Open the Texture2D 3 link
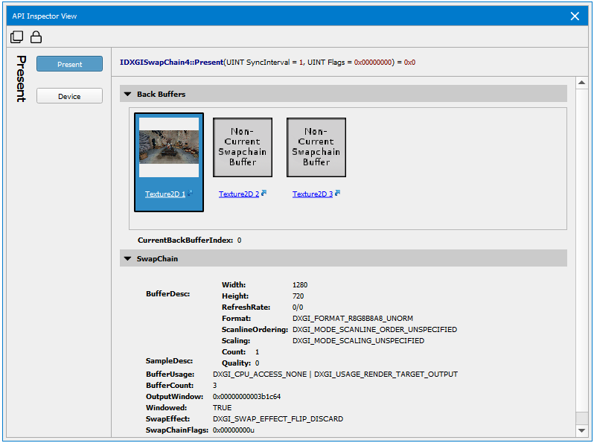This screenshot has height=443, width=594. [312, 194]
